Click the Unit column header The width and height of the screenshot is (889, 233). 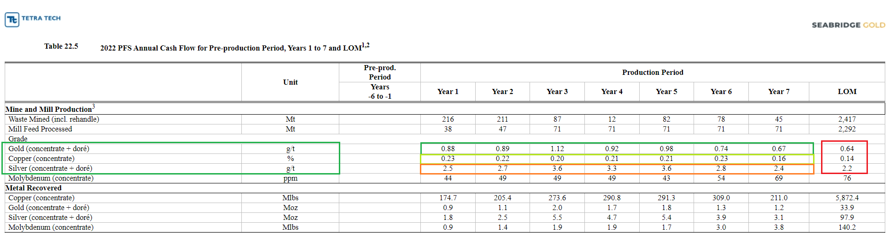pyautogui.click(x=291, y=82)
